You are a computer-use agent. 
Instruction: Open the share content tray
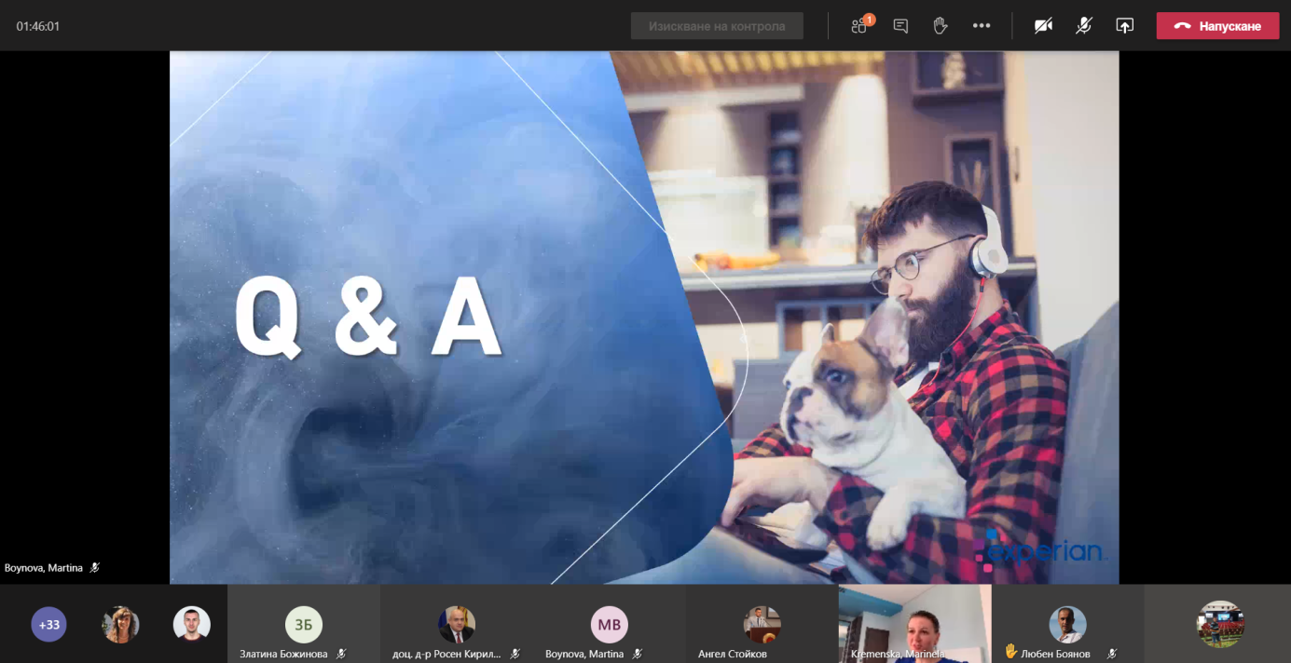(x=1124, y=26)
